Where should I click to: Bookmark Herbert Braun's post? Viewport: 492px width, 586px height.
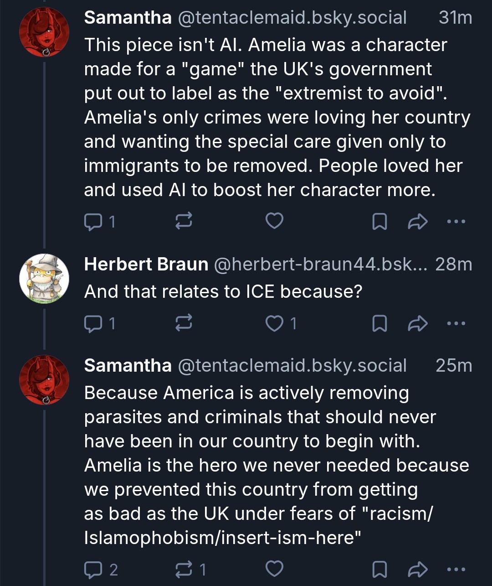coord(379,323)
